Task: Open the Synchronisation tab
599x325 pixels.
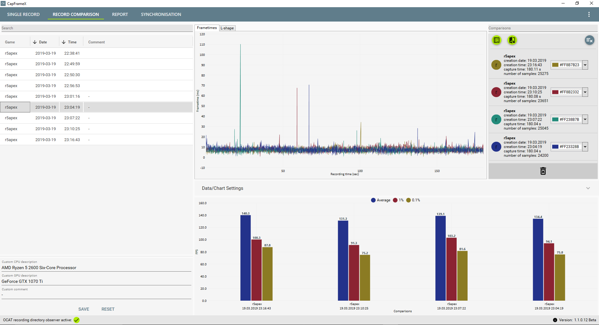Action: (x=161, y=14)
